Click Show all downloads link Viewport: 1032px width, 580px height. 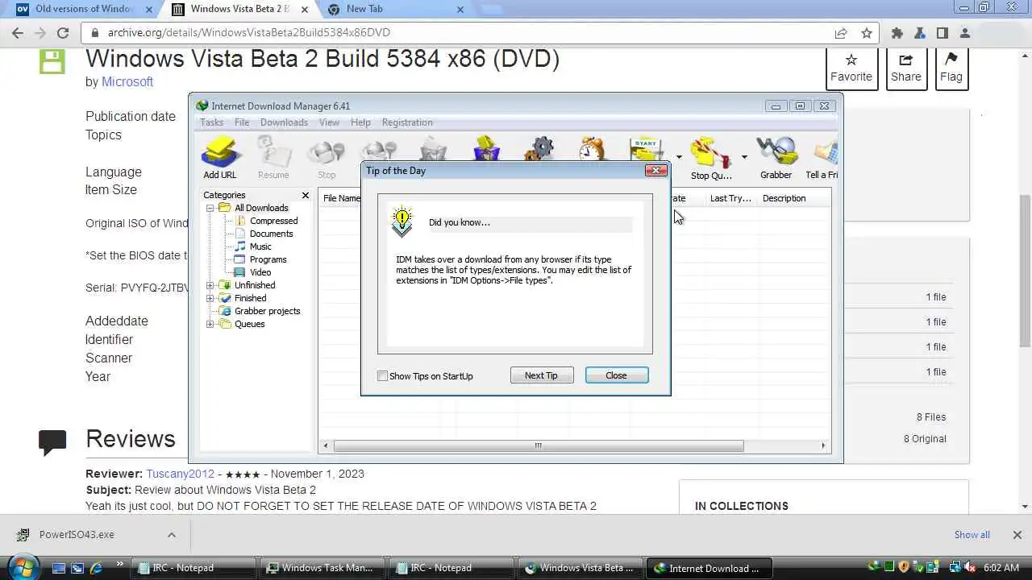pyautogui.click(x=972, y=534)
